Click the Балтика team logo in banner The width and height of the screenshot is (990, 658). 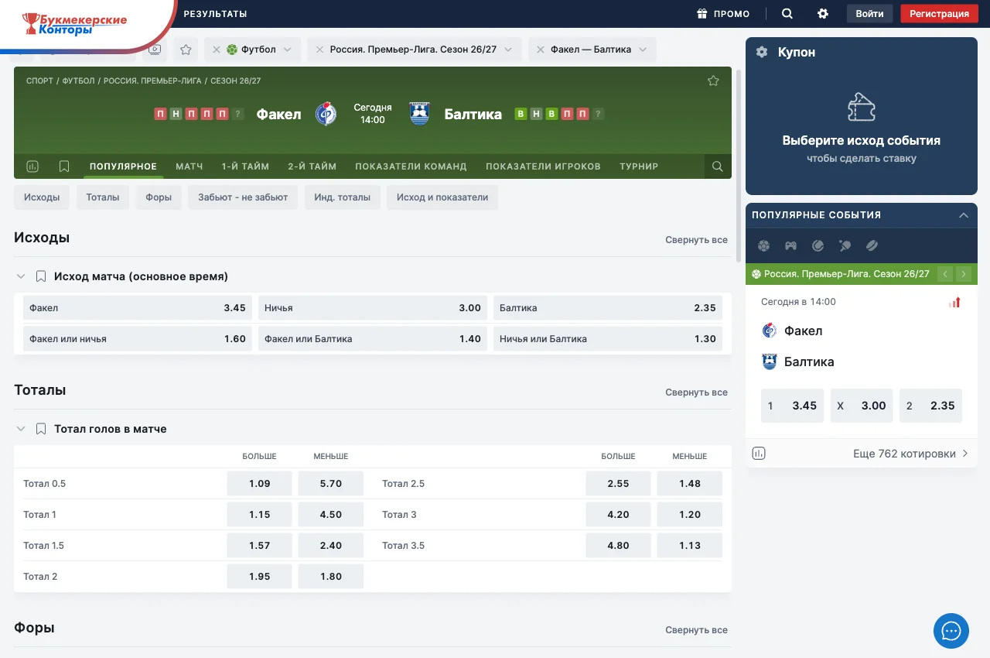[x=419, y=114]
